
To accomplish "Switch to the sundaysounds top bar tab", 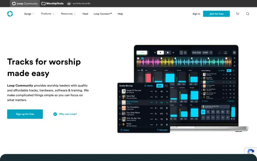I will click(79, 3).
